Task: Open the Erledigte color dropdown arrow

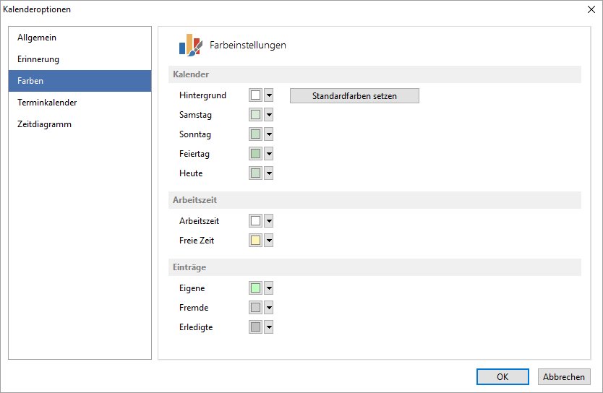Action: click(x=269, y=327)
